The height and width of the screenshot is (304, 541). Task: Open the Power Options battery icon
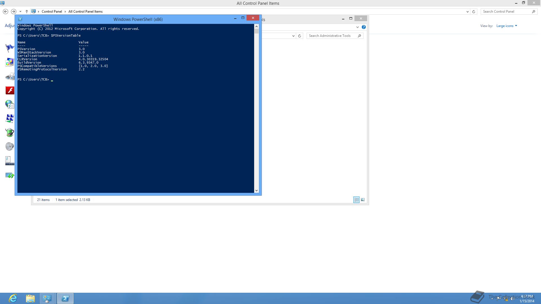pos(10,133)
